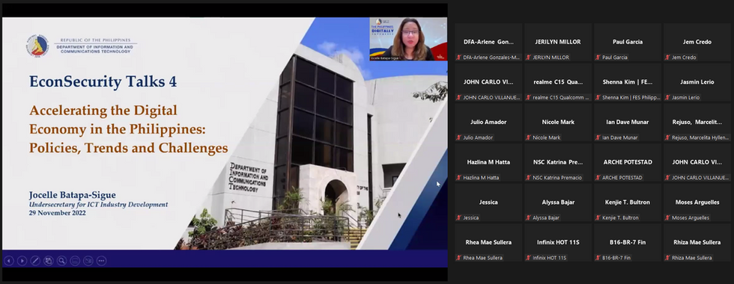Click muted mic icon for Jem Credo
The width and height of the screenshot is (734, 284).
tap(667, 58)
